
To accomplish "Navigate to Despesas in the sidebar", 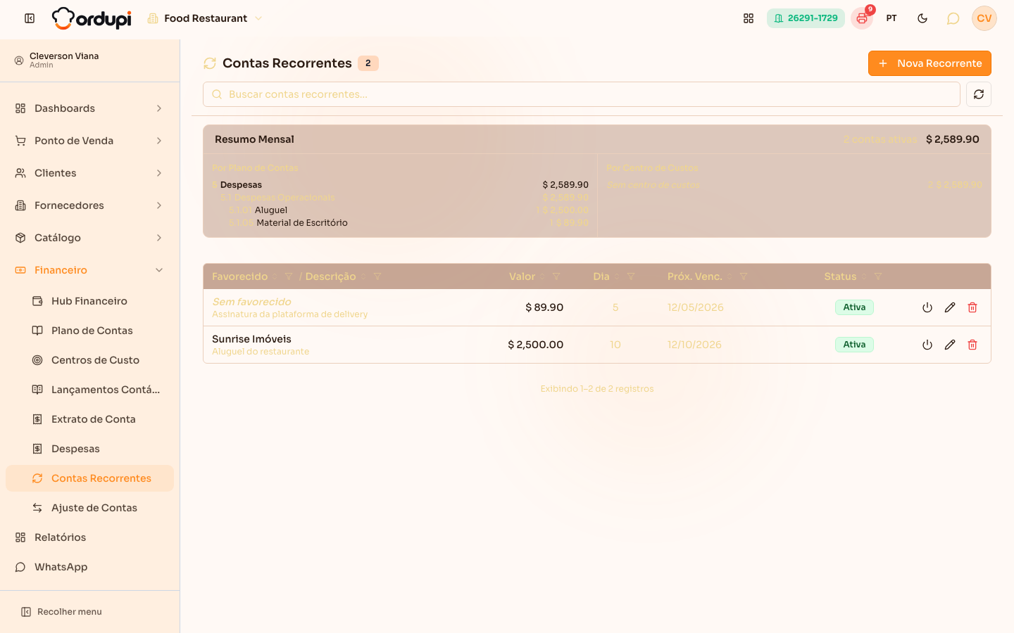I will coord(89,449).
